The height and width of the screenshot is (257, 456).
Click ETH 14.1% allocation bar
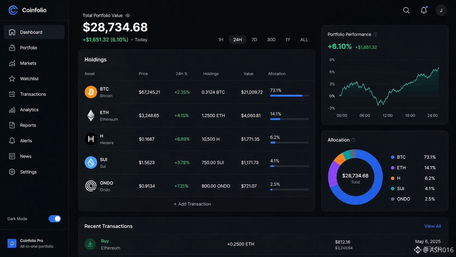289,119
